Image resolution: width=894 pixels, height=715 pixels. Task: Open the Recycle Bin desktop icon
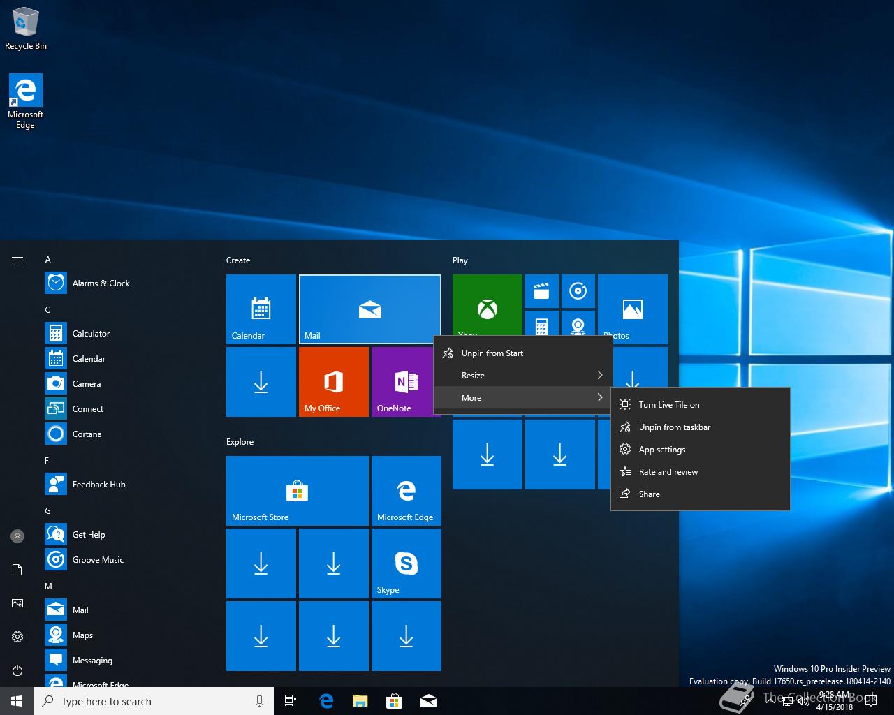tap(25, 29)
